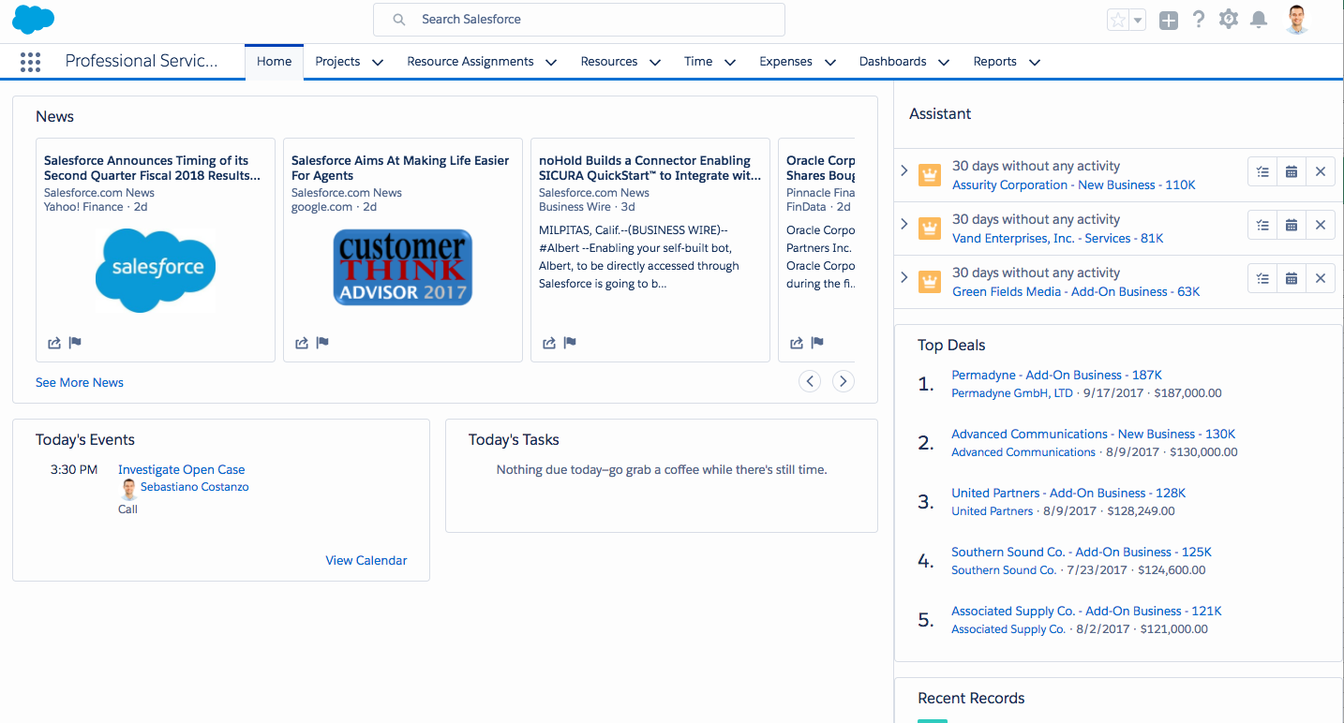The height and width of the screenshot is (723, 1344).
Task: Expand the Green Fields Media assistant item
Action: [904, 277]
